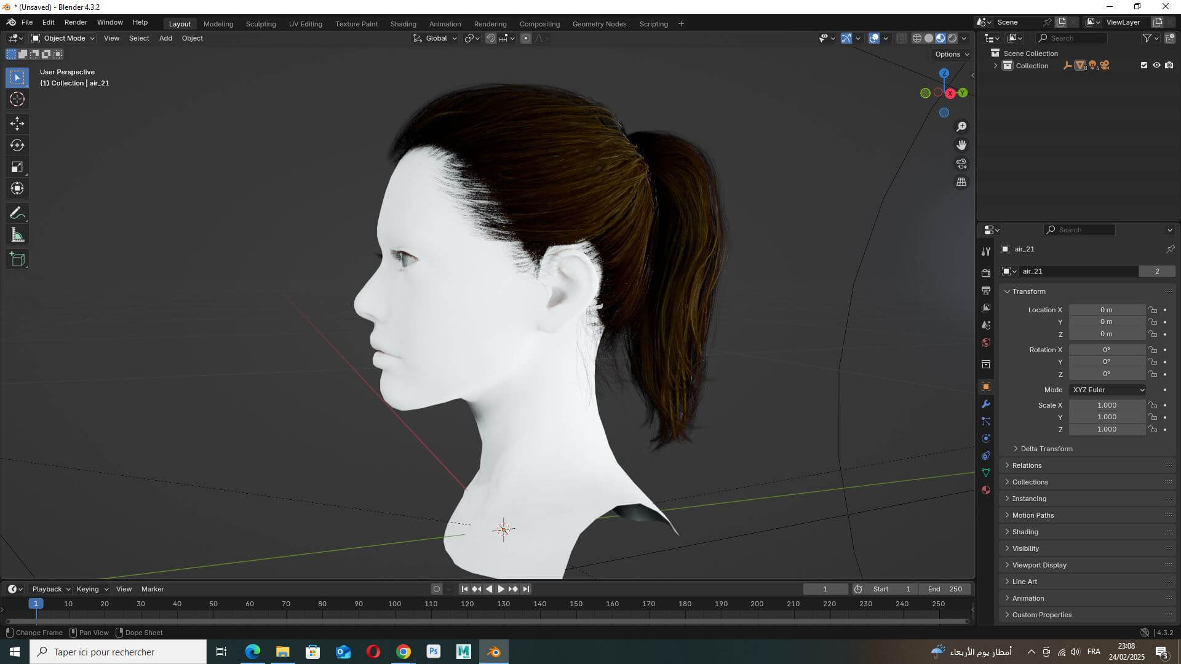Open Modifier properties wrench tab

pos(986,404)
